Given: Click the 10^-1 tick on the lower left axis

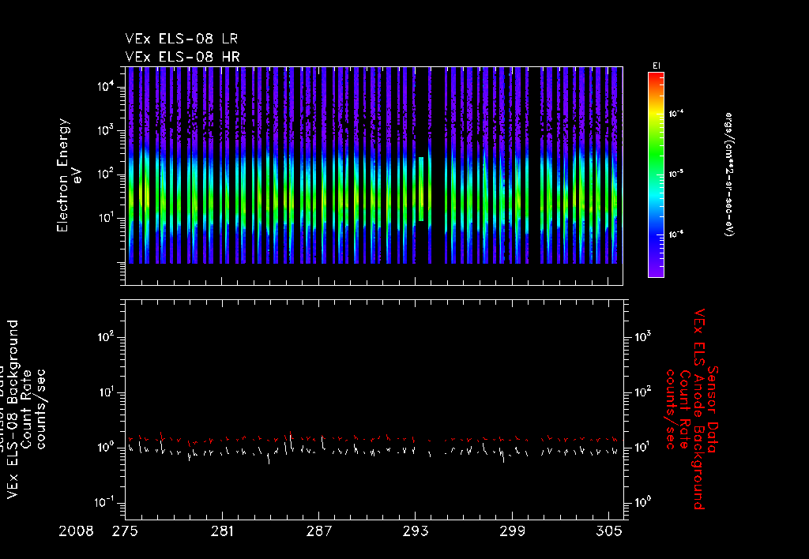Looking at the screenshot, I should (x=106, y=503).
